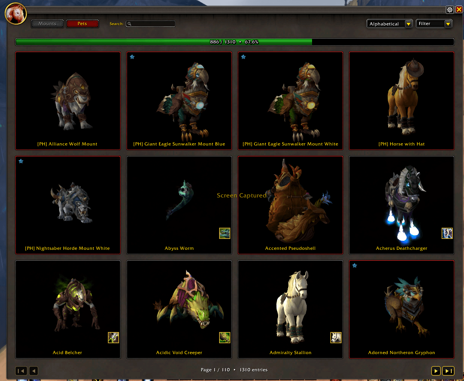Click the search magnifier icon
Viewport: 464px width, 381px height.
click(x=130, y=24)
